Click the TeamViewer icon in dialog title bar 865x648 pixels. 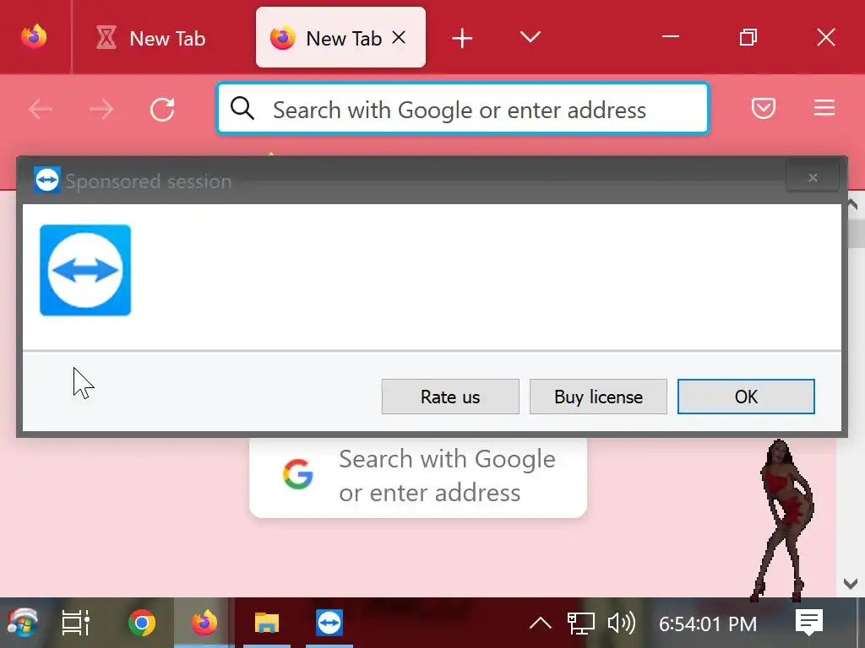point(47,181)
